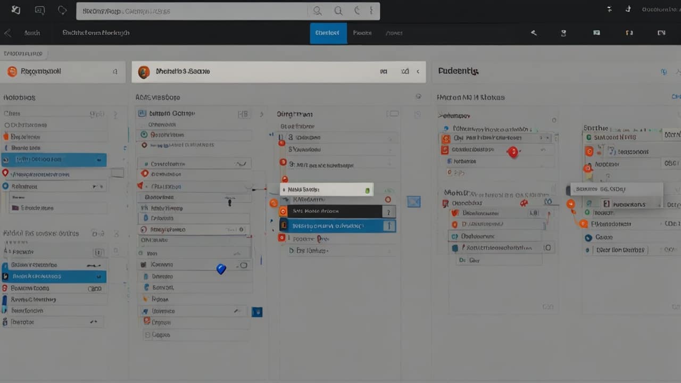Click the camera icon in the dark top bar
This screenshot has width=681, height=383.
(x=596, y=33)
